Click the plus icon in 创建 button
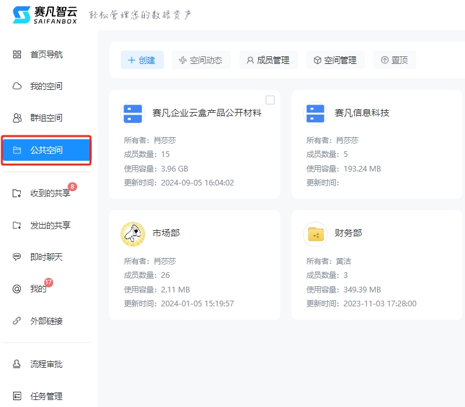Screen dimensions: 465x407 [132, 60]
